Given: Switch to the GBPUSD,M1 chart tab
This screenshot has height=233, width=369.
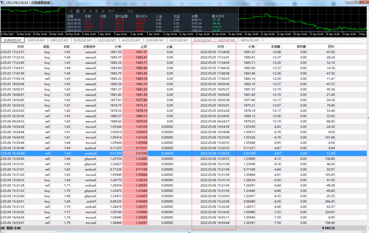Looking at the screenshot, I should click(60, 40).
